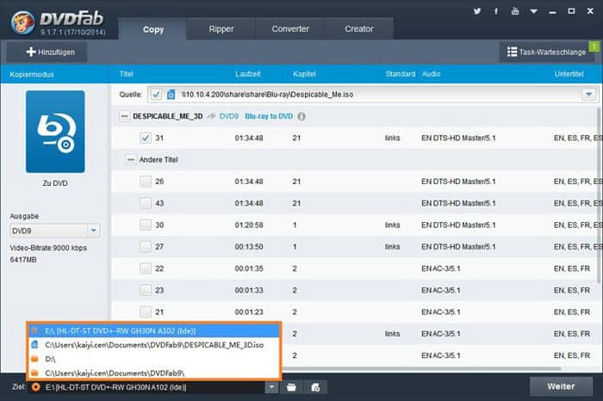Open the Ausgabe DVD9 dropdown
This screenshot has height=401, width=603.
point(93,231)
